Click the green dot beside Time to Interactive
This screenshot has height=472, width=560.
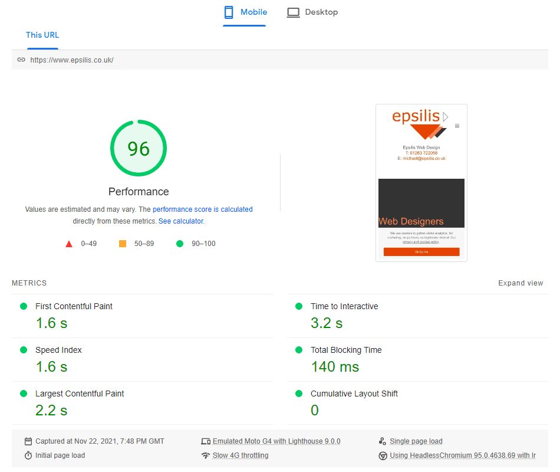[x=299, y=306]
